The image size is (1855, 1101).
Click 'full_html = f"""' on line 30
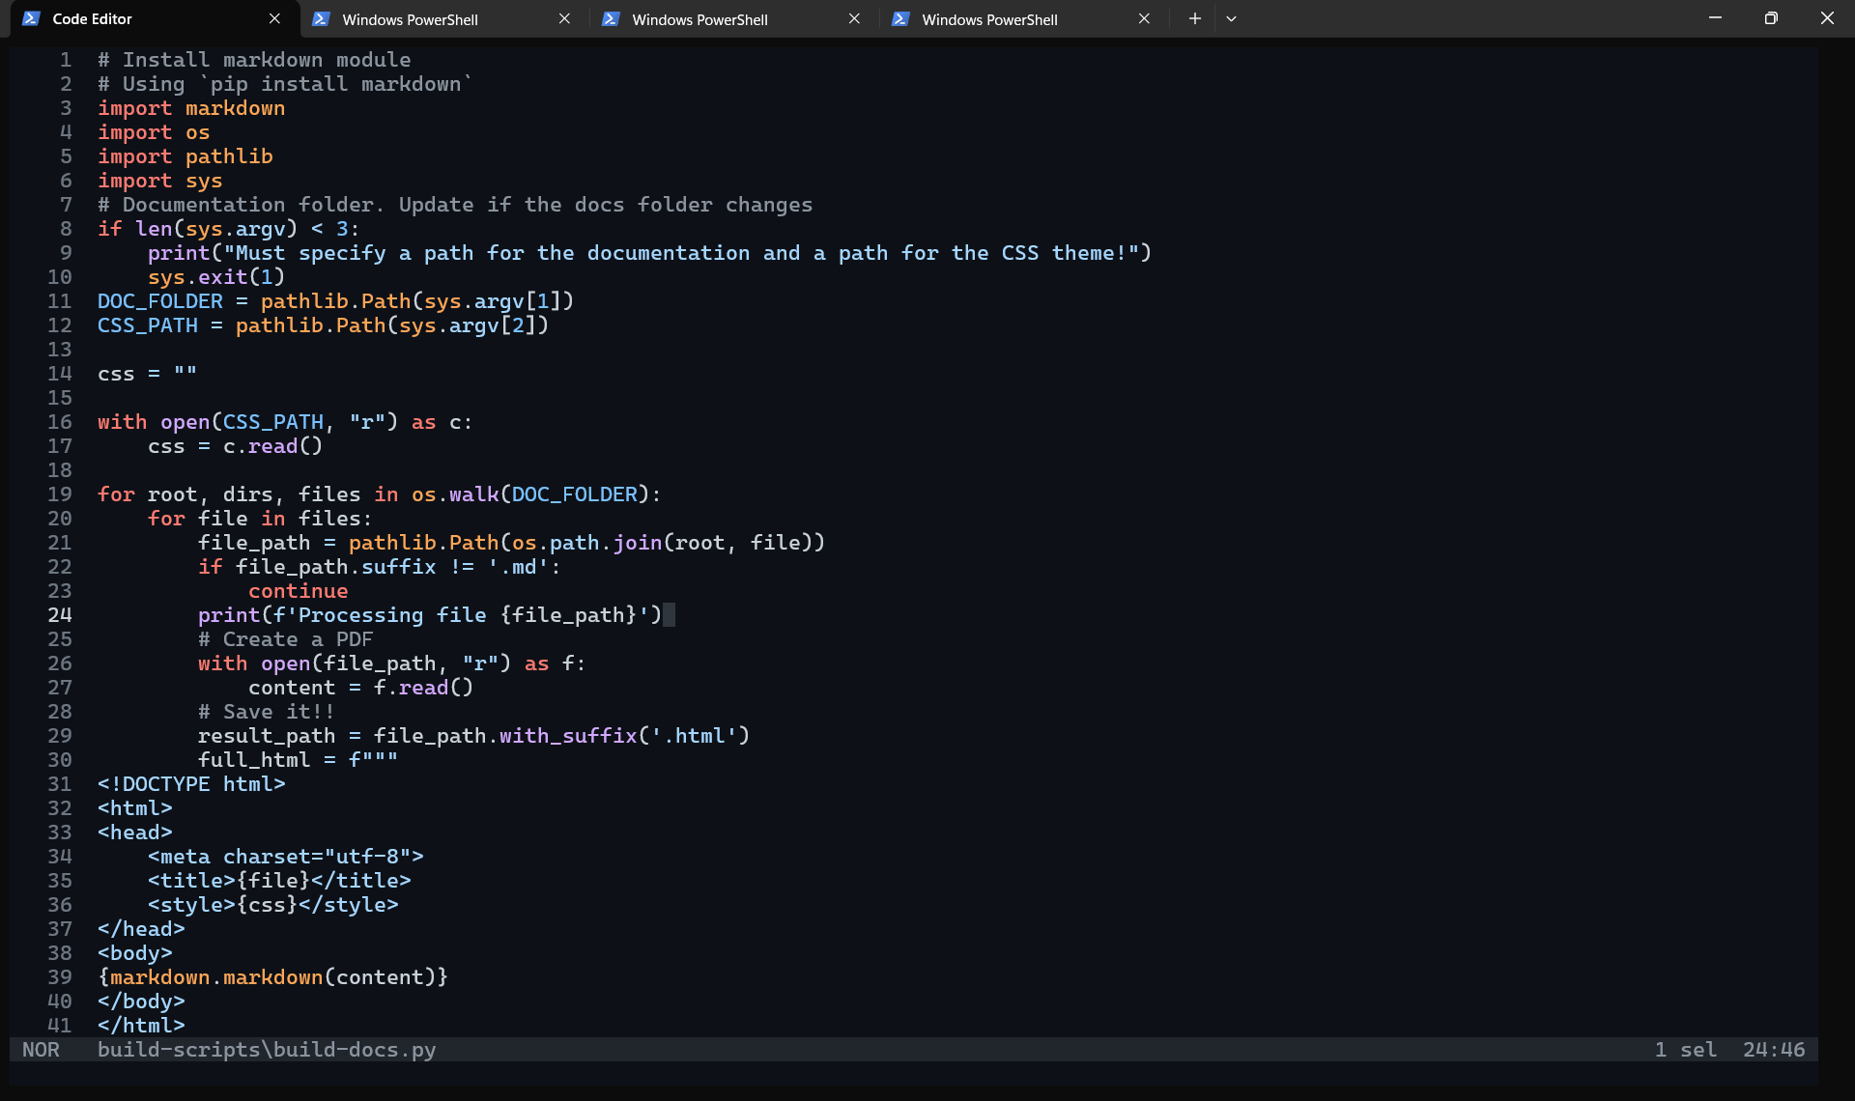pos(298,760)
